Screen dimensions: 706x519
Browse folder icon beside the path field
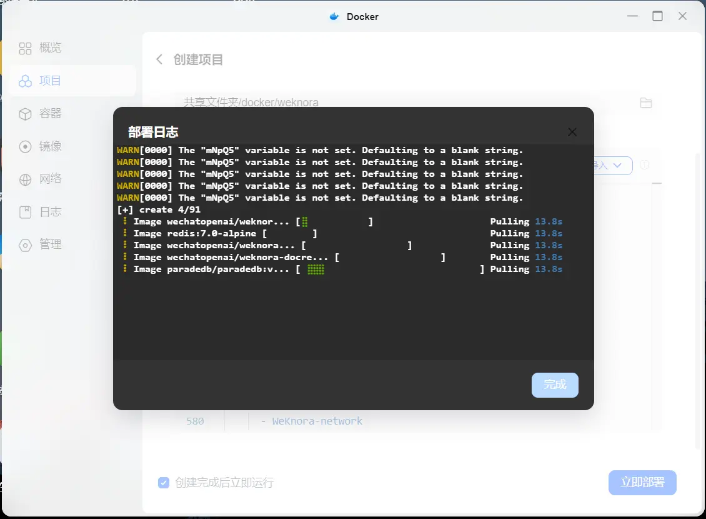(x=645, y=103)
